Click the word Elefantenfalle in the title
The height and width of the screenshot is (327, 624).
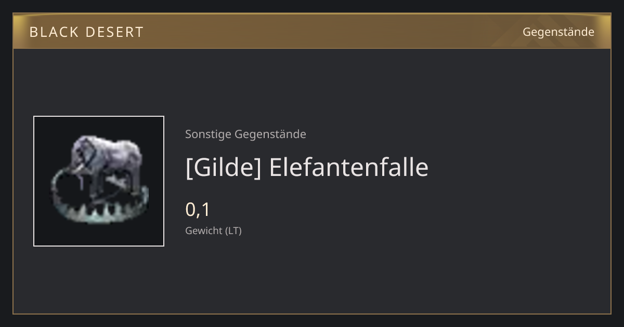349,167
